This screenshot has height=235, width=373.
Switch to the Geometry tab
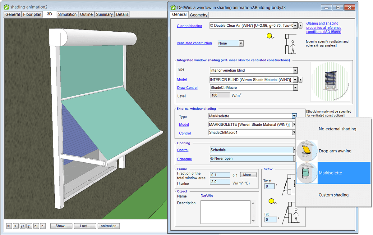click(x=199, y=15)
